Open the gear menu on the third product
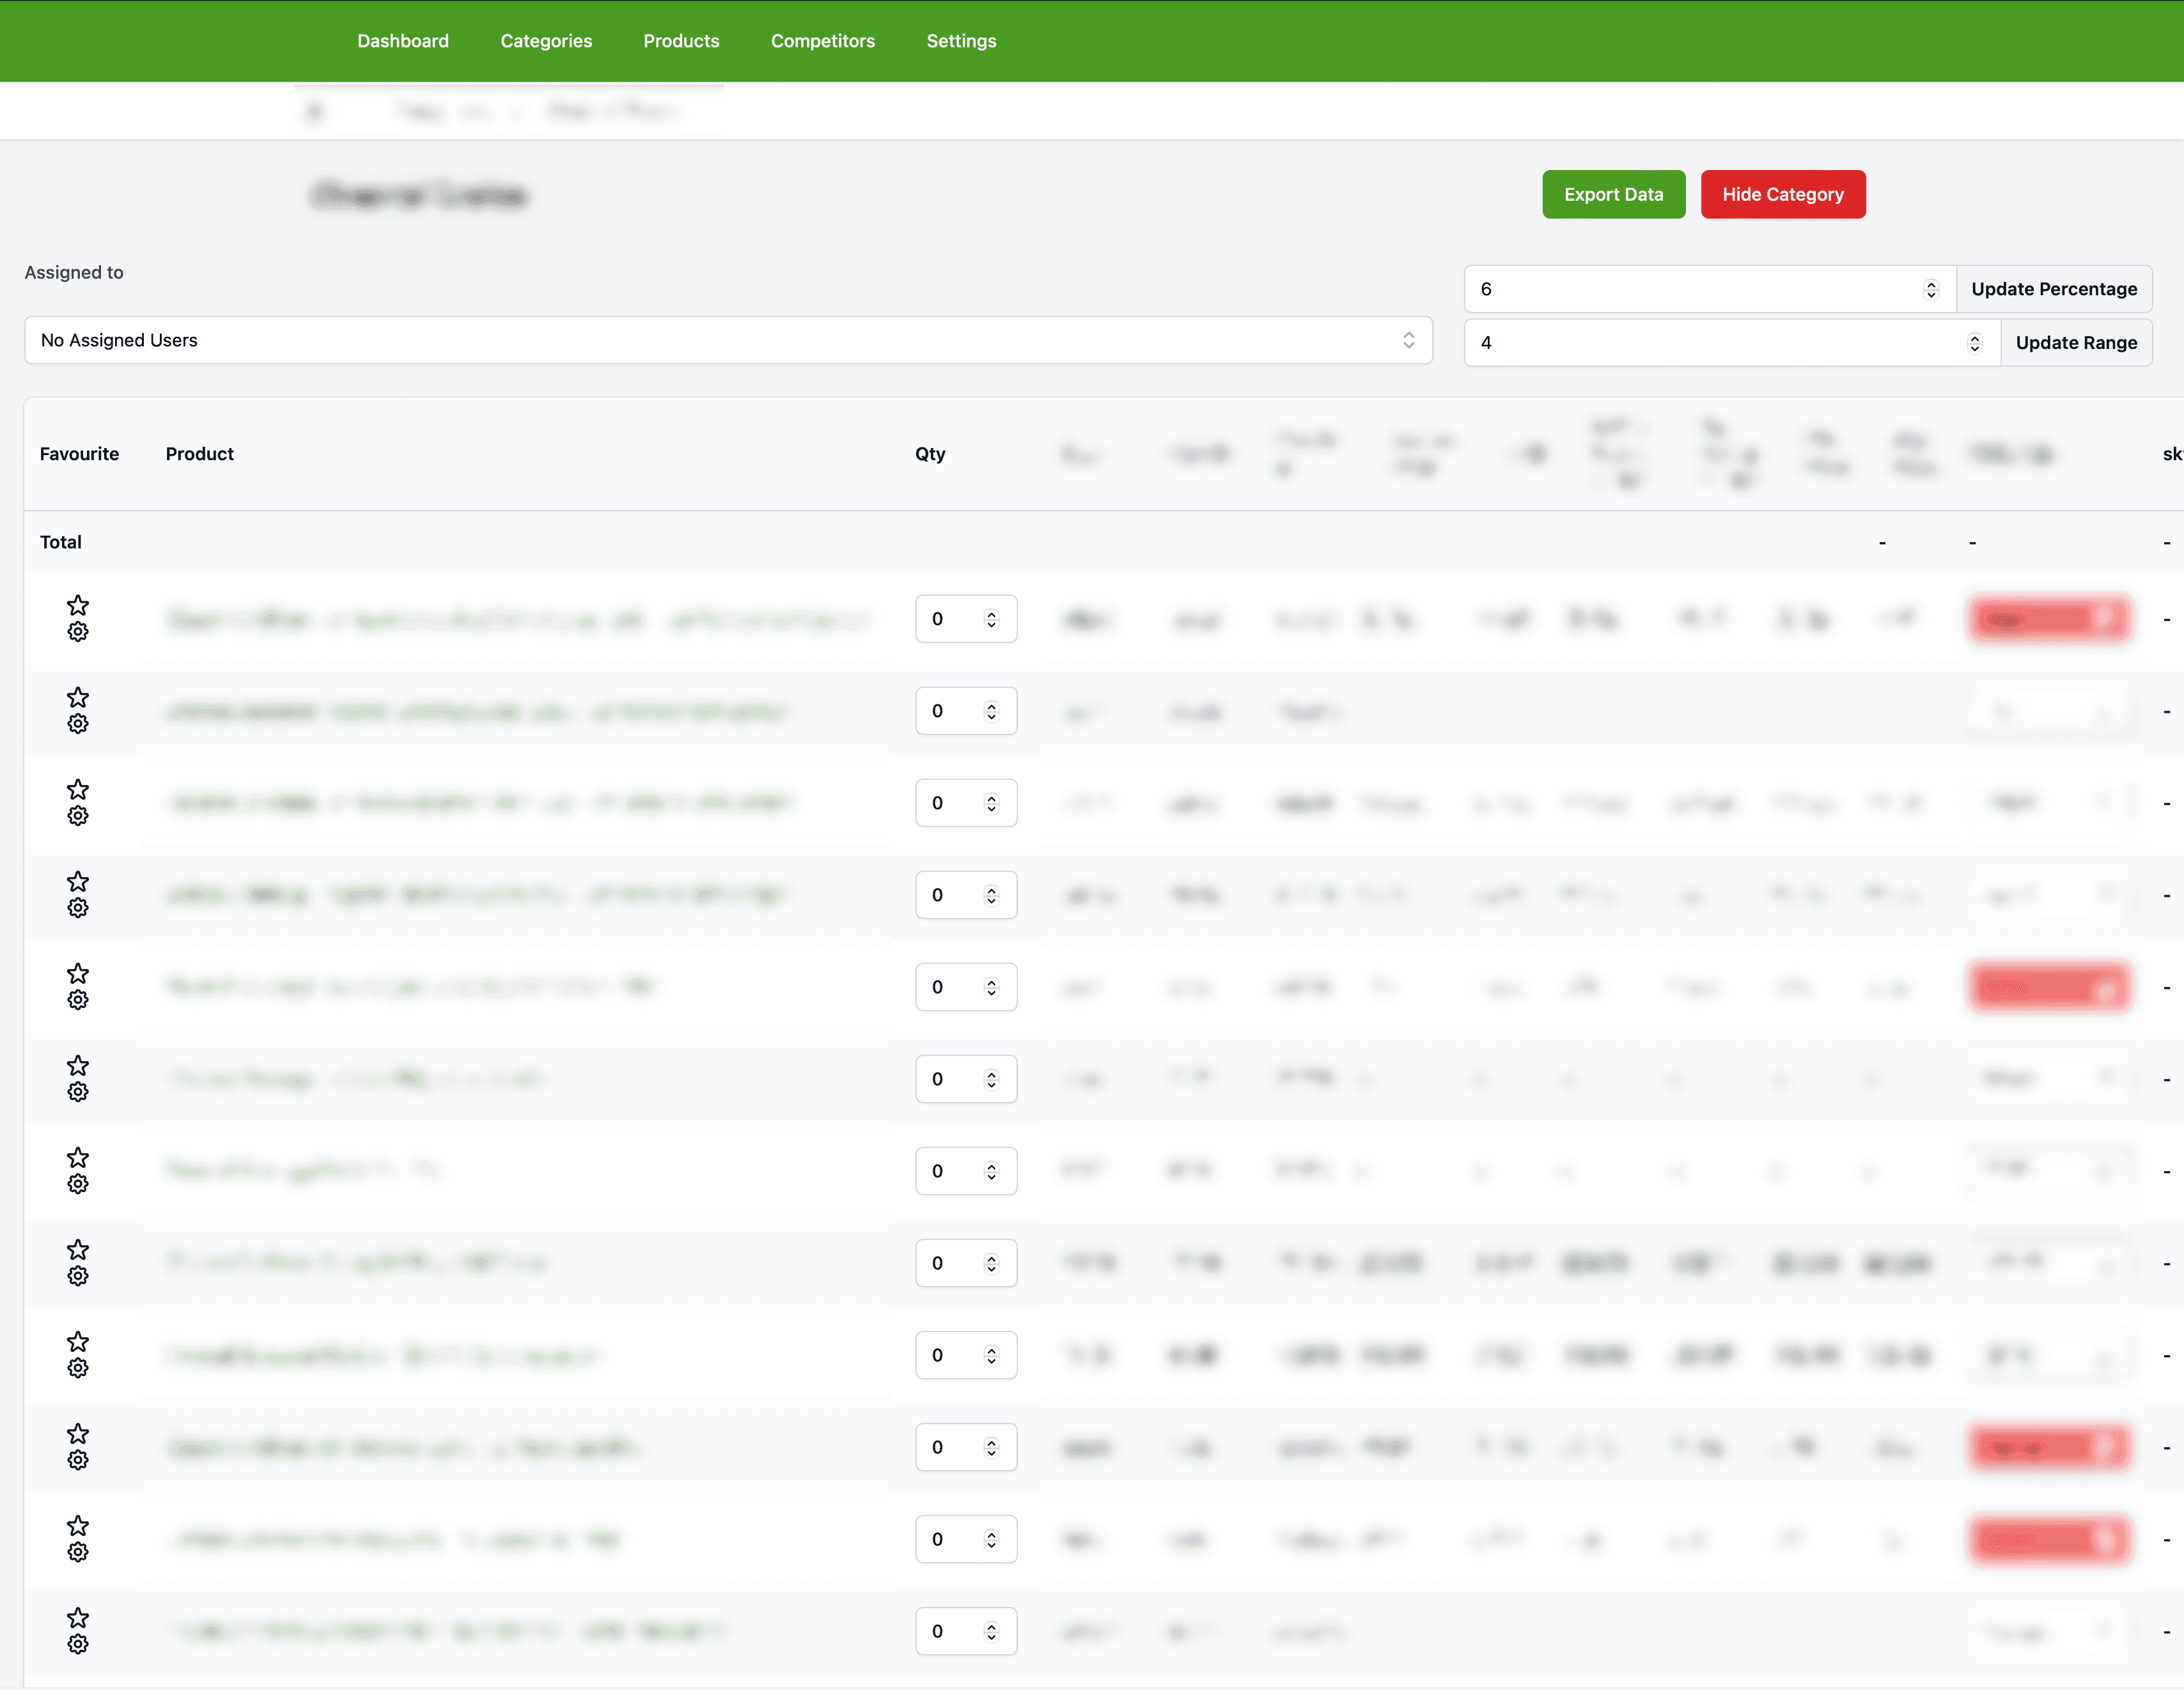The width and height of the screenshot is (2184, 1690). pyautogui.click(x=79, y=816)
